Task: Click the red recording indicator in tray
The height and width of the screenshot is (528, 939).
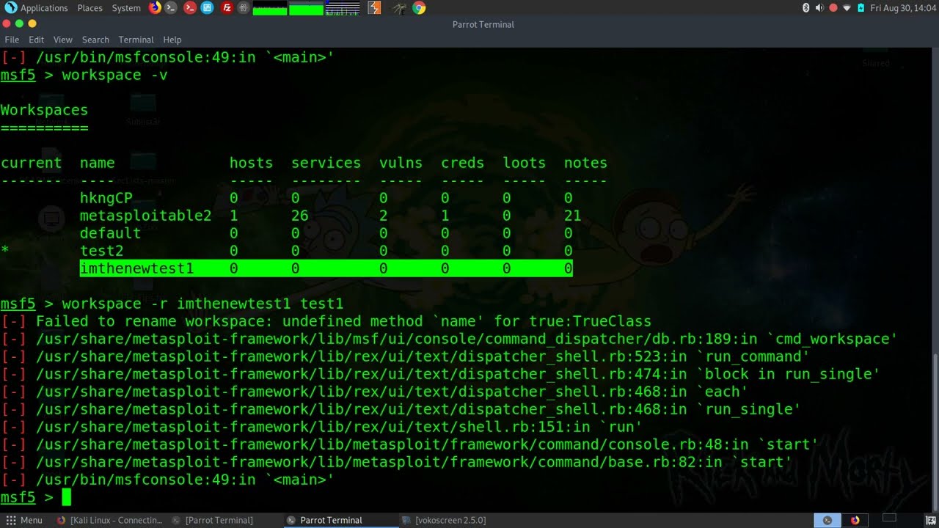Action: tap(833, 8)
